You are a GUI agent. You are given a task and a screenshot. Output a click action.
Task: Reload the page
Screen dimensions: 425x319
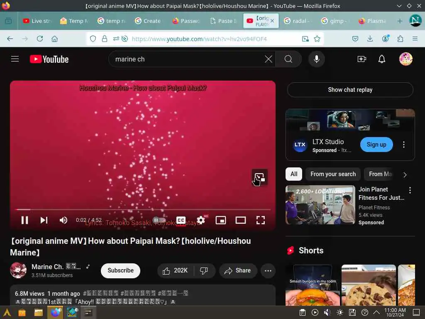(40, 39)
